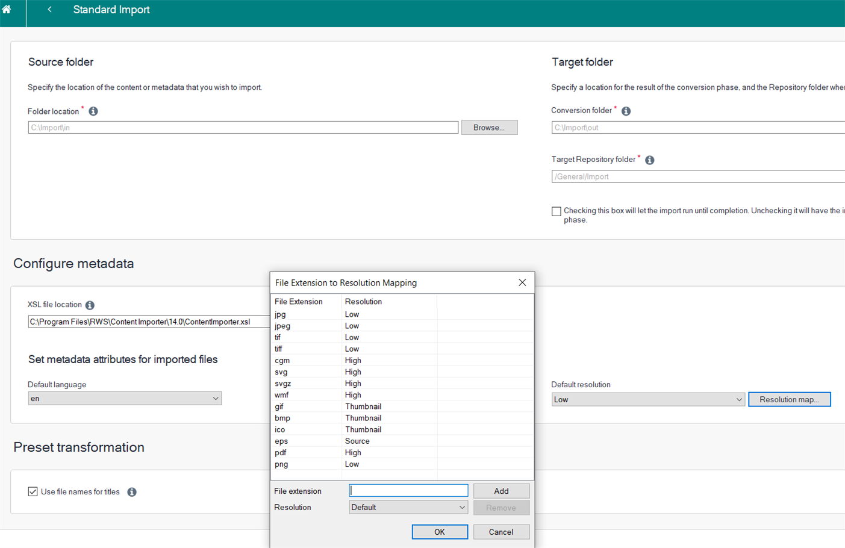This screenshot has height=548, width=845.
Task: Confirm the mapping dialog with OK
Action: [x=440, y=531]
